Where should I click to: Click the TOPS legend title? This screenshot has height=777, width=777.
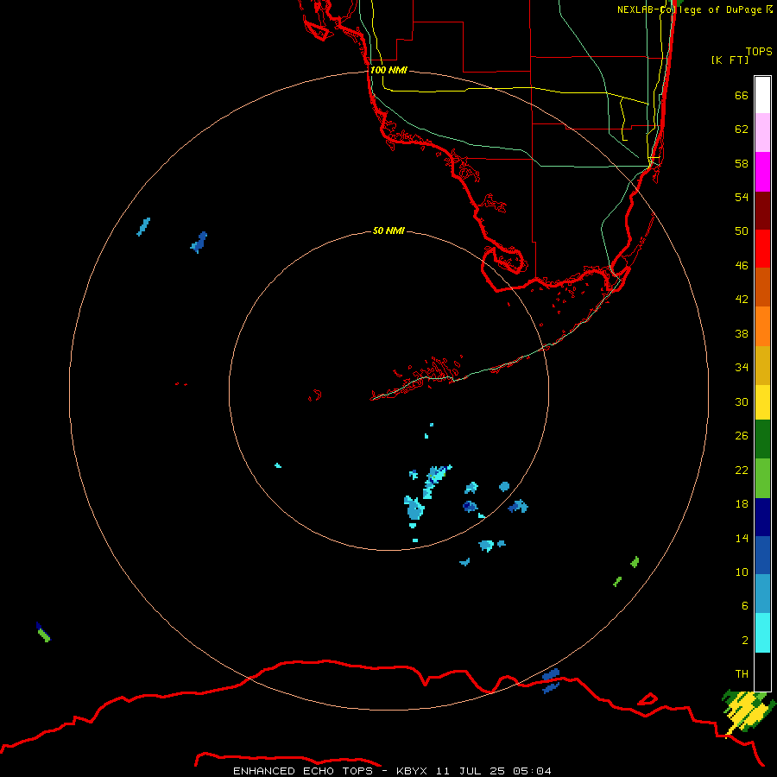[759, 52]
